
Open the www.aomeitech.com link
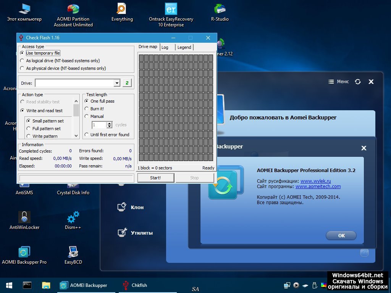click(x=318, y=187)
